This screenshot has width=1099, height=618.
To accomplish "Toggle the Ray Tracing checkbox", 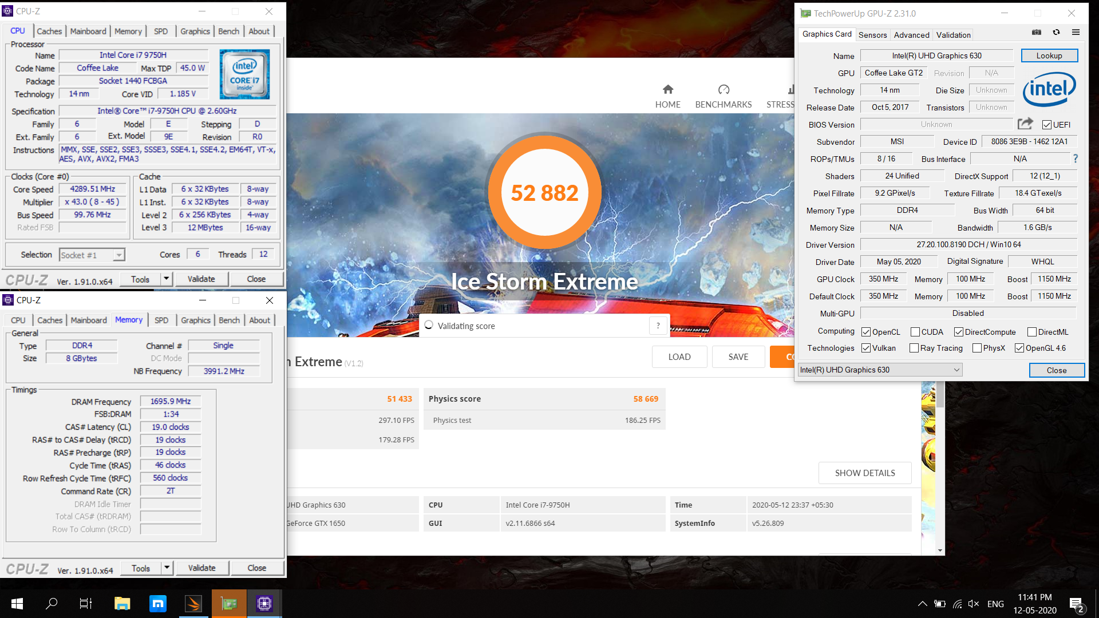I will tap(914, 348).
